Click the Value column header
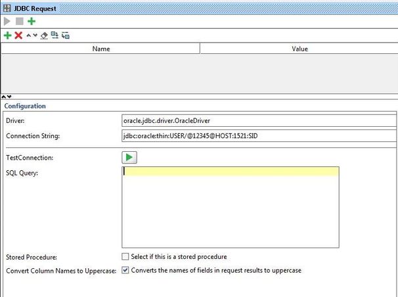398x297 pixels. pos(299,49)
